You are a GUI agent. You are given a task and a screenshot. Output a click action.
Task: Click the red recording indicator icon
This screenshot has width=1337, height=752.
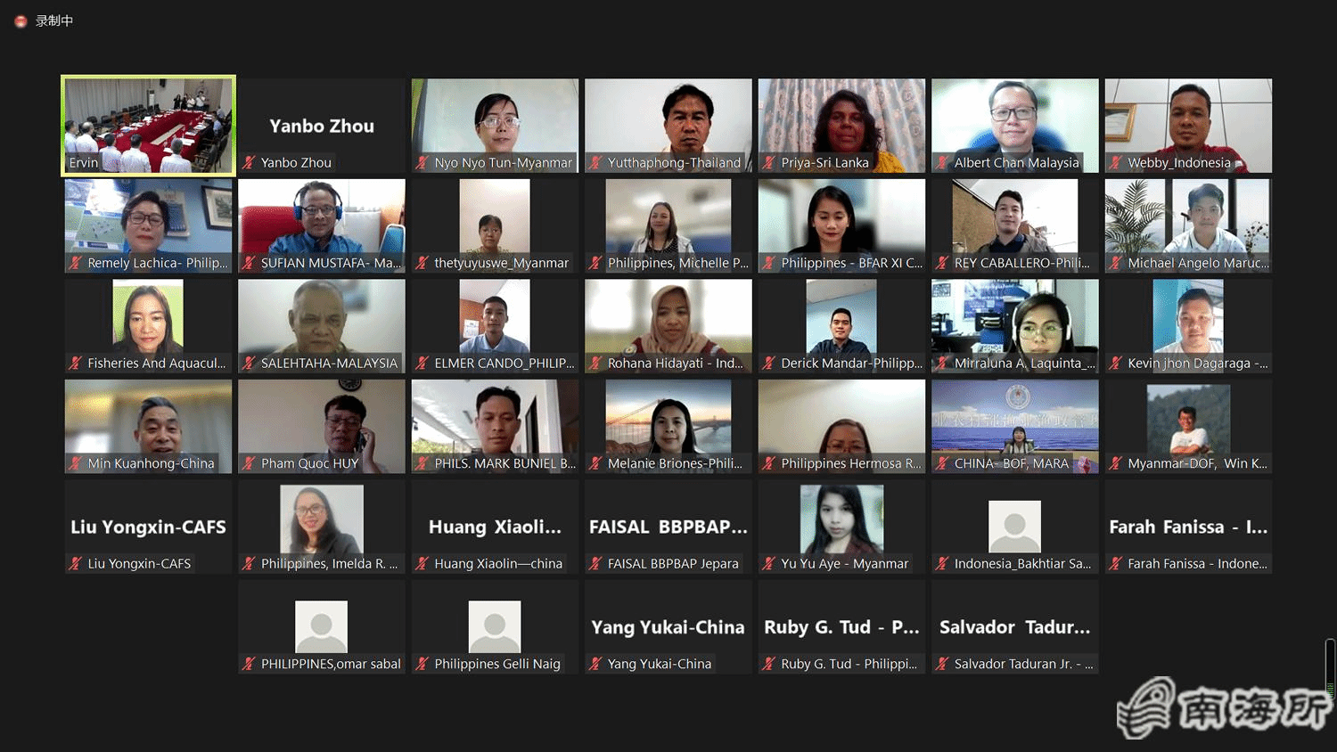(21, 21)
